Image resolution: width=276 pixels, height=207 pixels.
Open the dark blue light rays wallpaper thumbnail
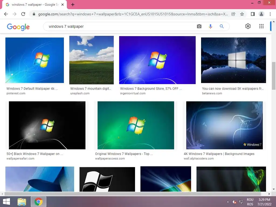pos(166,179)
